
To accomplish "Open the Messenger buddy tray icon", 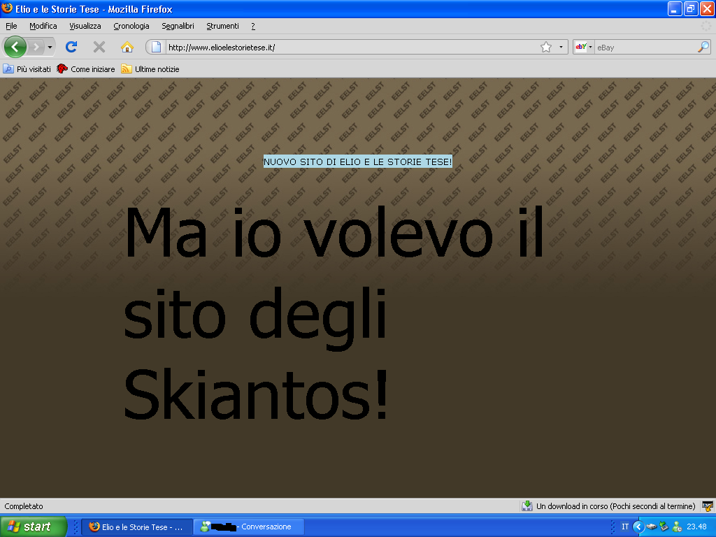I will point(677,527).
